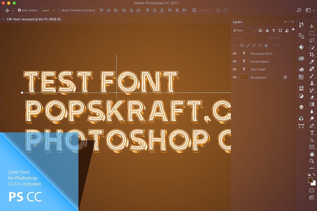Select the Fonself Maker text layer
This screenshot has width=317, height=211.
pyautogui.click(x=260, y=61)
